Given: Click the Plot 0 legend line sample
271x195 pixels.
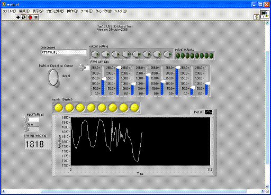Looking at the screenshot, I should (209, 112).
